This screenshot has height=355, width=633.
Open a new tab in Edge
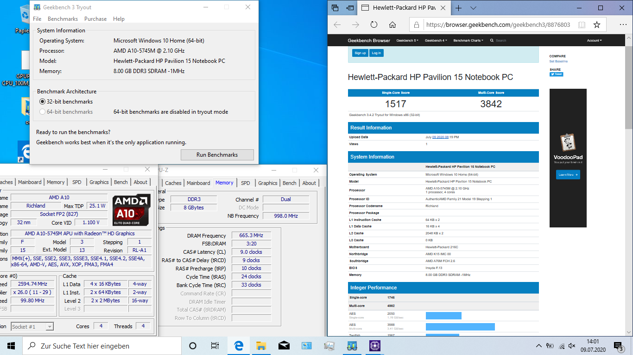point(459,8)
